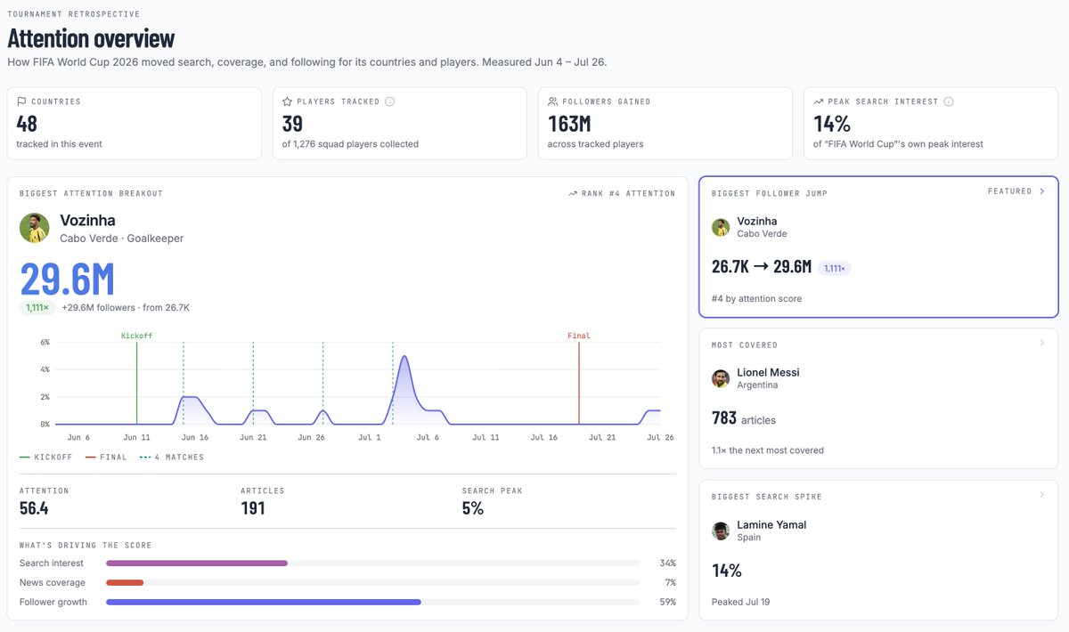
Task: Click the Final marker line on chart
Action: tap(579, 383)
